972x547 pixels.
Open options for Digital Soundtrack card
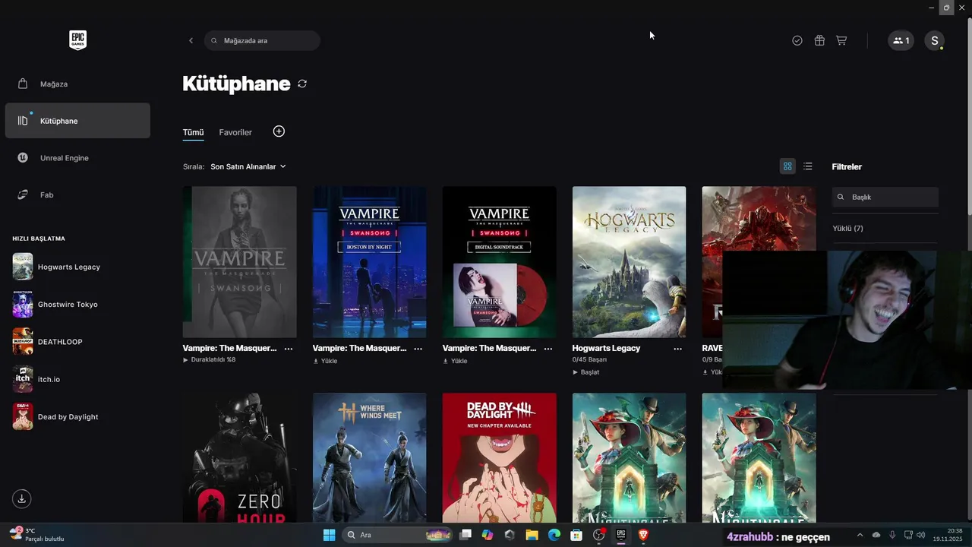[x=548, y=348]
